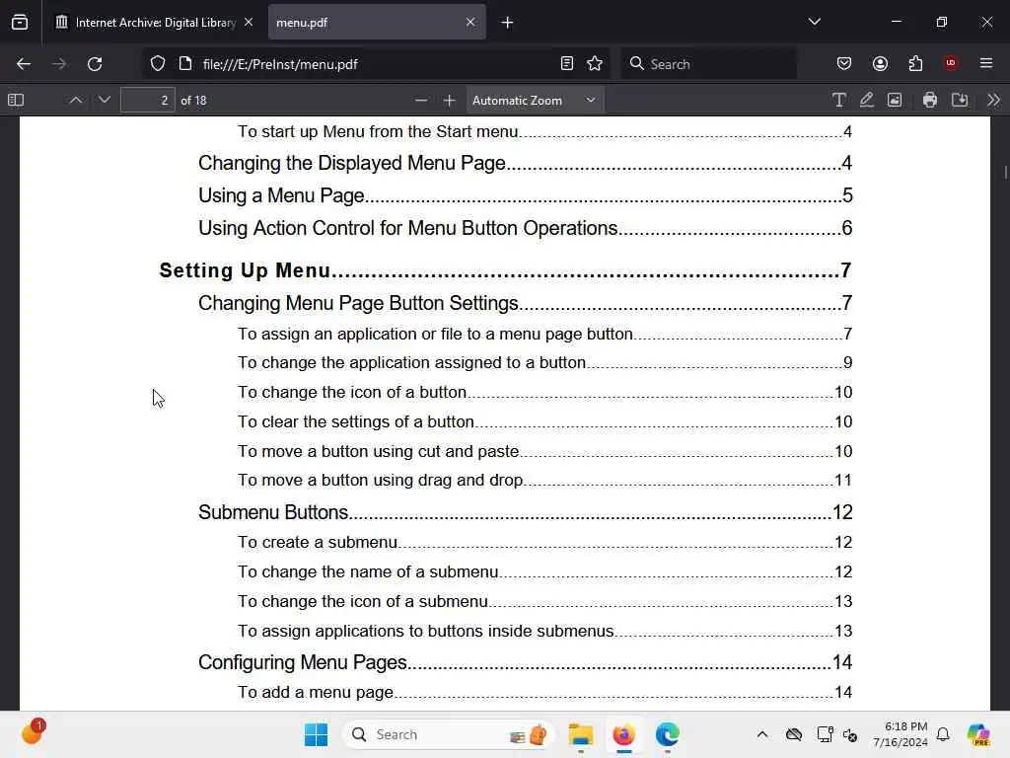
Task: Close the menu.pdf tab
Action: pos(470,22)
